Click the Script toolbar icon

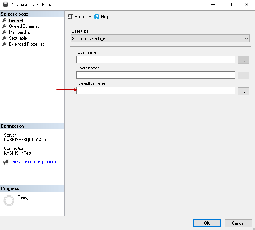[70, 17]
